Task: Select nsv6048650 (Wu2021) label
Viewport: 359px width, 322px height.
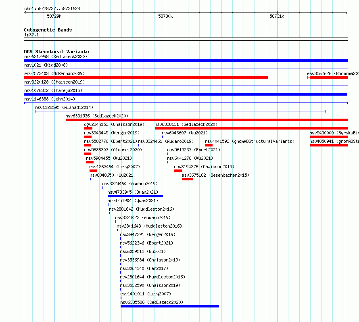Action: (113, 175)
